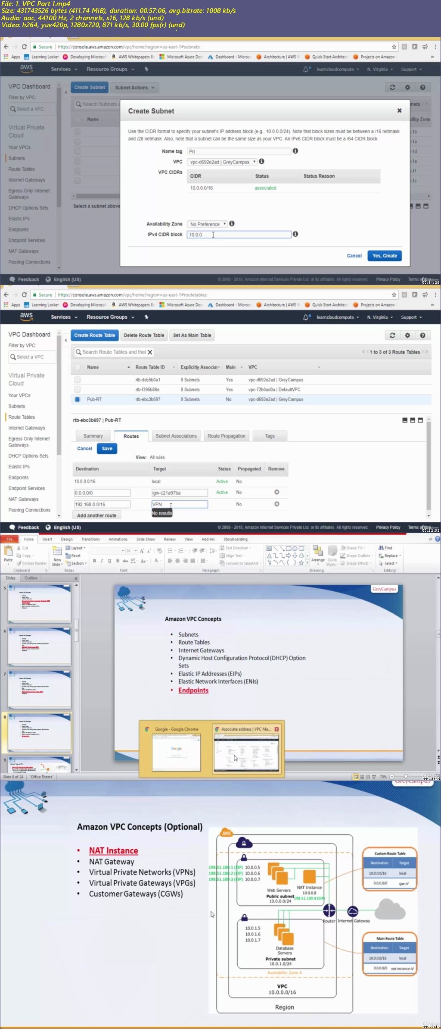The image size is (441, 1029).
Task: Click Set As Main Table button
Action: [x=192, y=335]
